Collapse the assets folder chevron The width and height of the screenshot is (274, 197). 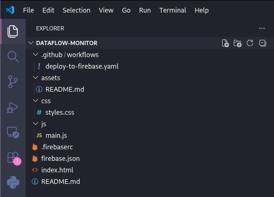pos(36,78)
